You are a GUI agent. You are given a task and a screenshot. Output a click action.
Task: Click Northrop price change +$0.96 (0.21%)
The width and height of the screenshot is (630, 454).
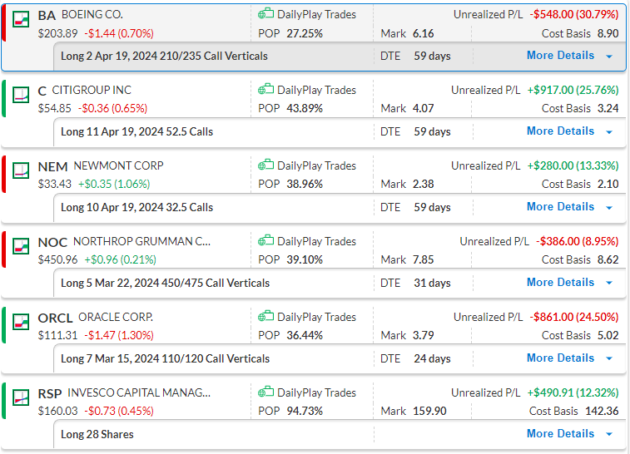pyautogui.click(x=120, y=259)
